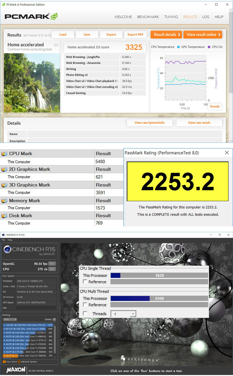Click the Cinebench title bar icon
The image size is (233, 376).
pyautogui.click(x=3, y=235)
